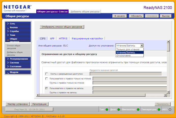Click the green Том status indicator
This screenshot has height=118, width=176.
point(107,109)
